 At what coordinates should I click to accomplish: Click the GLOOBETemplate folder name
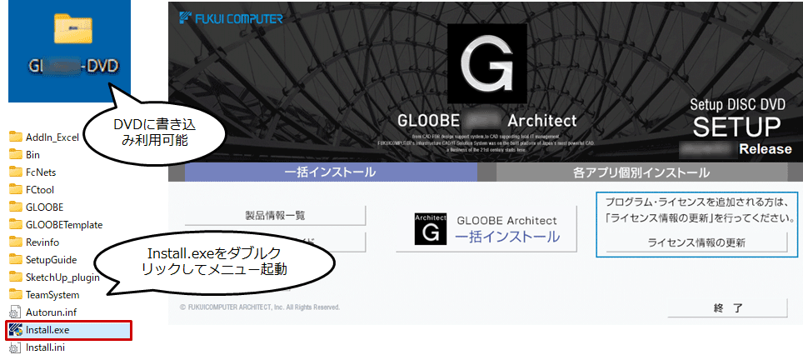[64, 225]
